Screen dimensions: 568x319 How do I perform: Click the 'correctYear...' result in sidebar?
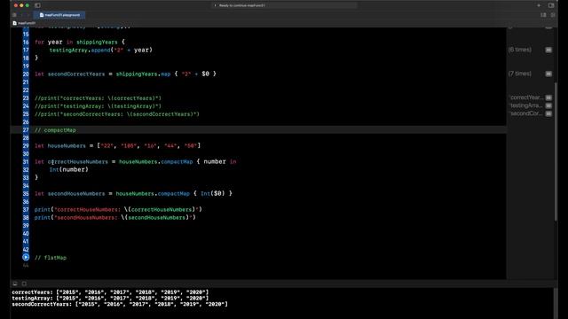pyautogui.click(x=526, y=97)
